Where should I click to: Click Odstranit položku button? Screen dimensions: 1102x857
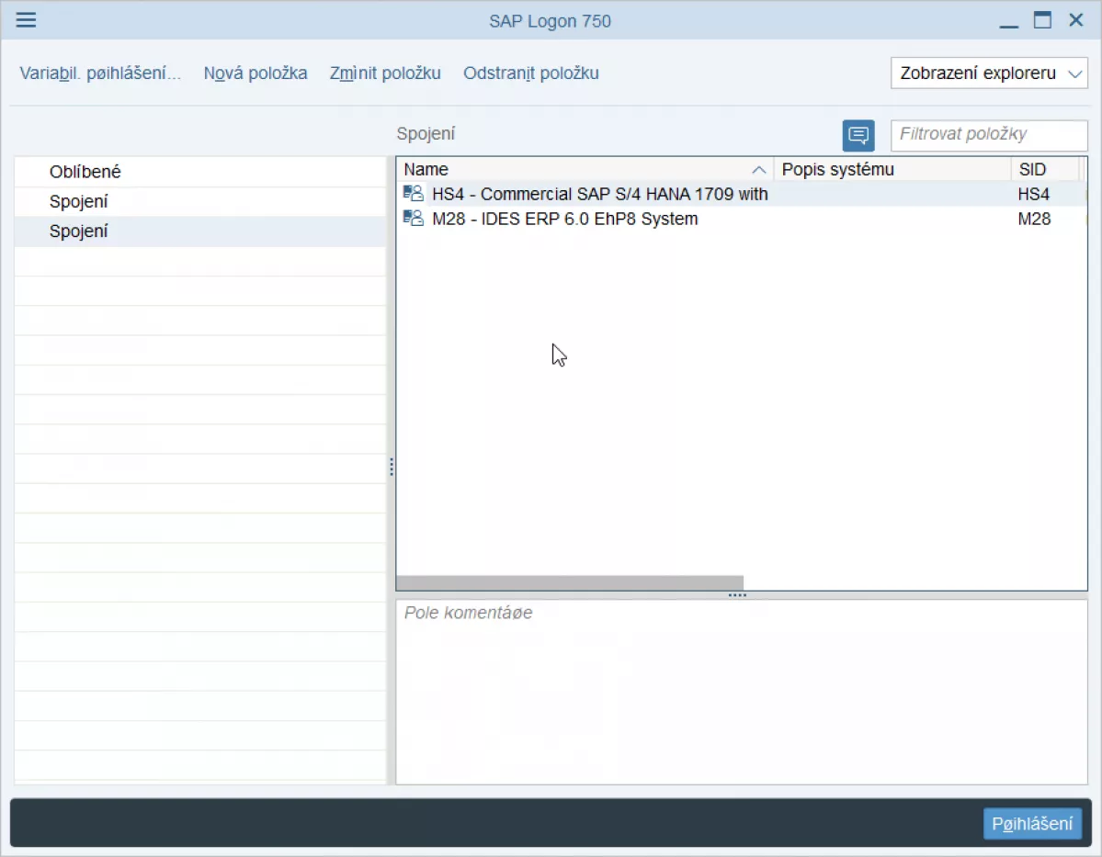pyautogui.click(x=530, y=73)
